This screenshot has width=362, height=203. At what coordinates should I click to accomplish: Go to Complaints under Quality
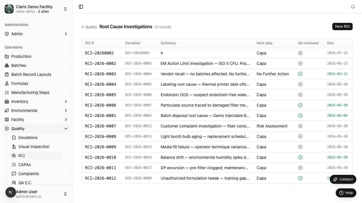click(36, 174)
